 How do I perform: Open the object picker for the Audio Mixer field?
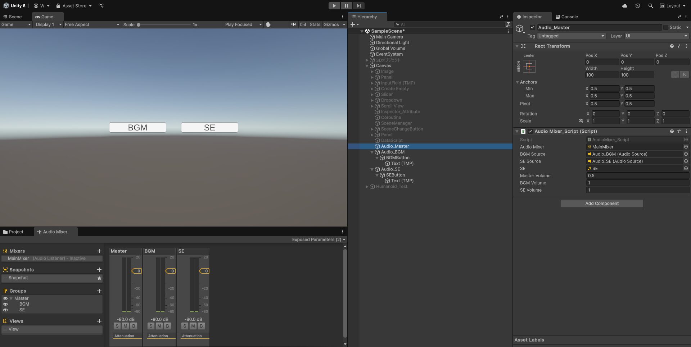(x=686, y=147)
